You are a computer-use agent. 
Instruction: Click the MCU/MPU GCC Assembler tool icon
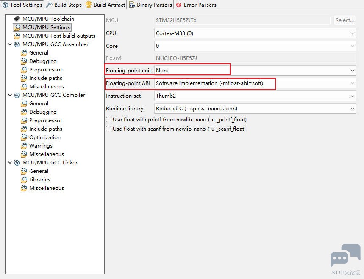pyautogui.click(x=17, y=44)
